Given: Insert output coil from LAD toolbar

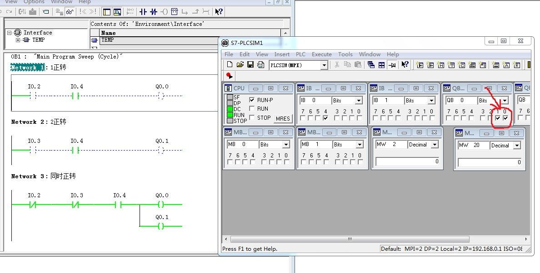Looking at the screenshot, I should pos(164,12).
